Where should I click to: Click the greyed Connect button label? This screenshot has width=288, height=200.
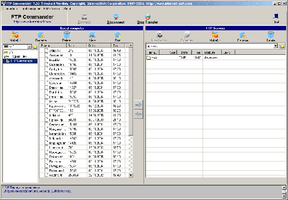click(x=84, y=22)
